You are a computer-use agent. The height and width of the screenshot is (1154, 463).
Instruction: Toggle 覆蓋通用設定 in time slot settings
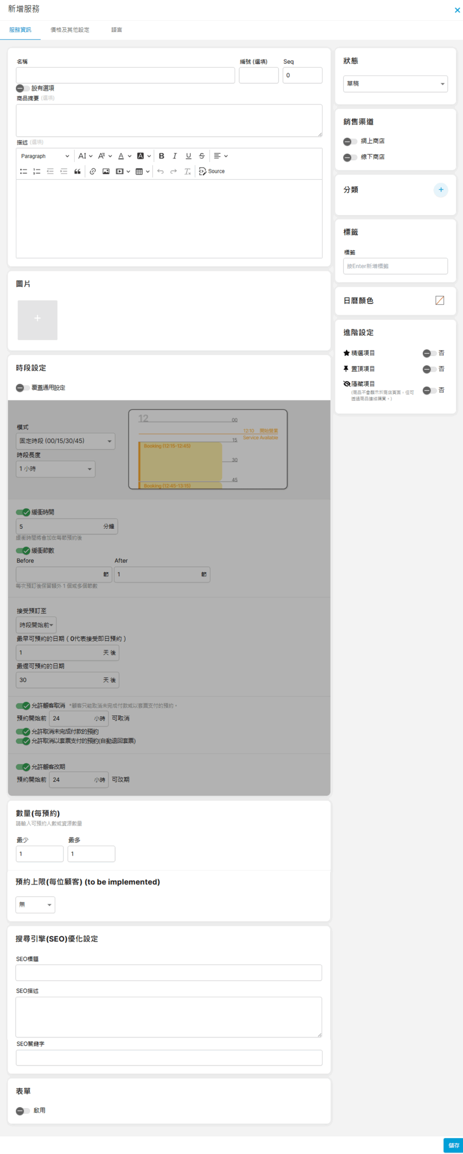pos(23,388)
